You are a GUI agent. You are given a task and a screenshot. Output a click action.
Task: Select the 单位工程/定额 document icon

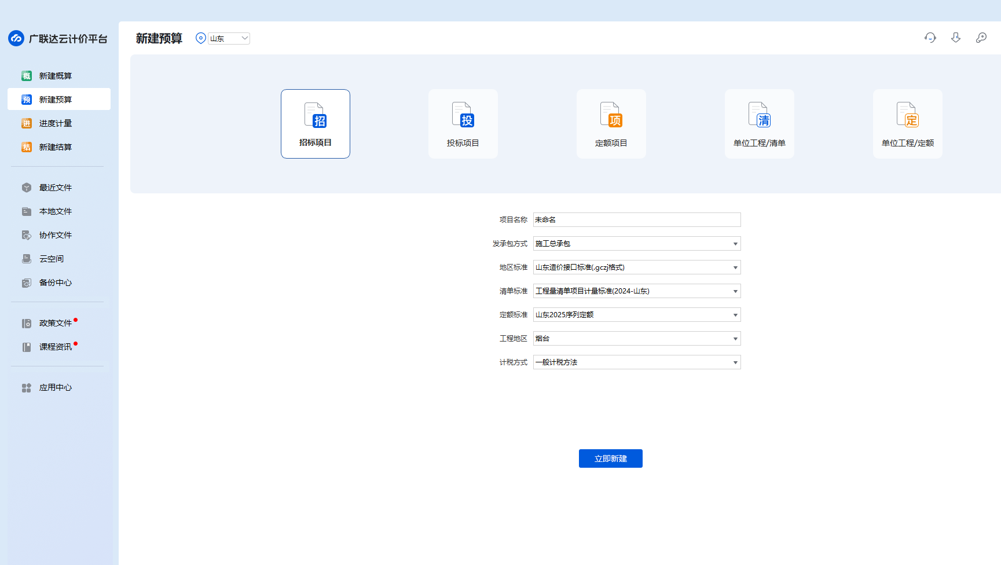pyautogui.click(x=908, y=115)
